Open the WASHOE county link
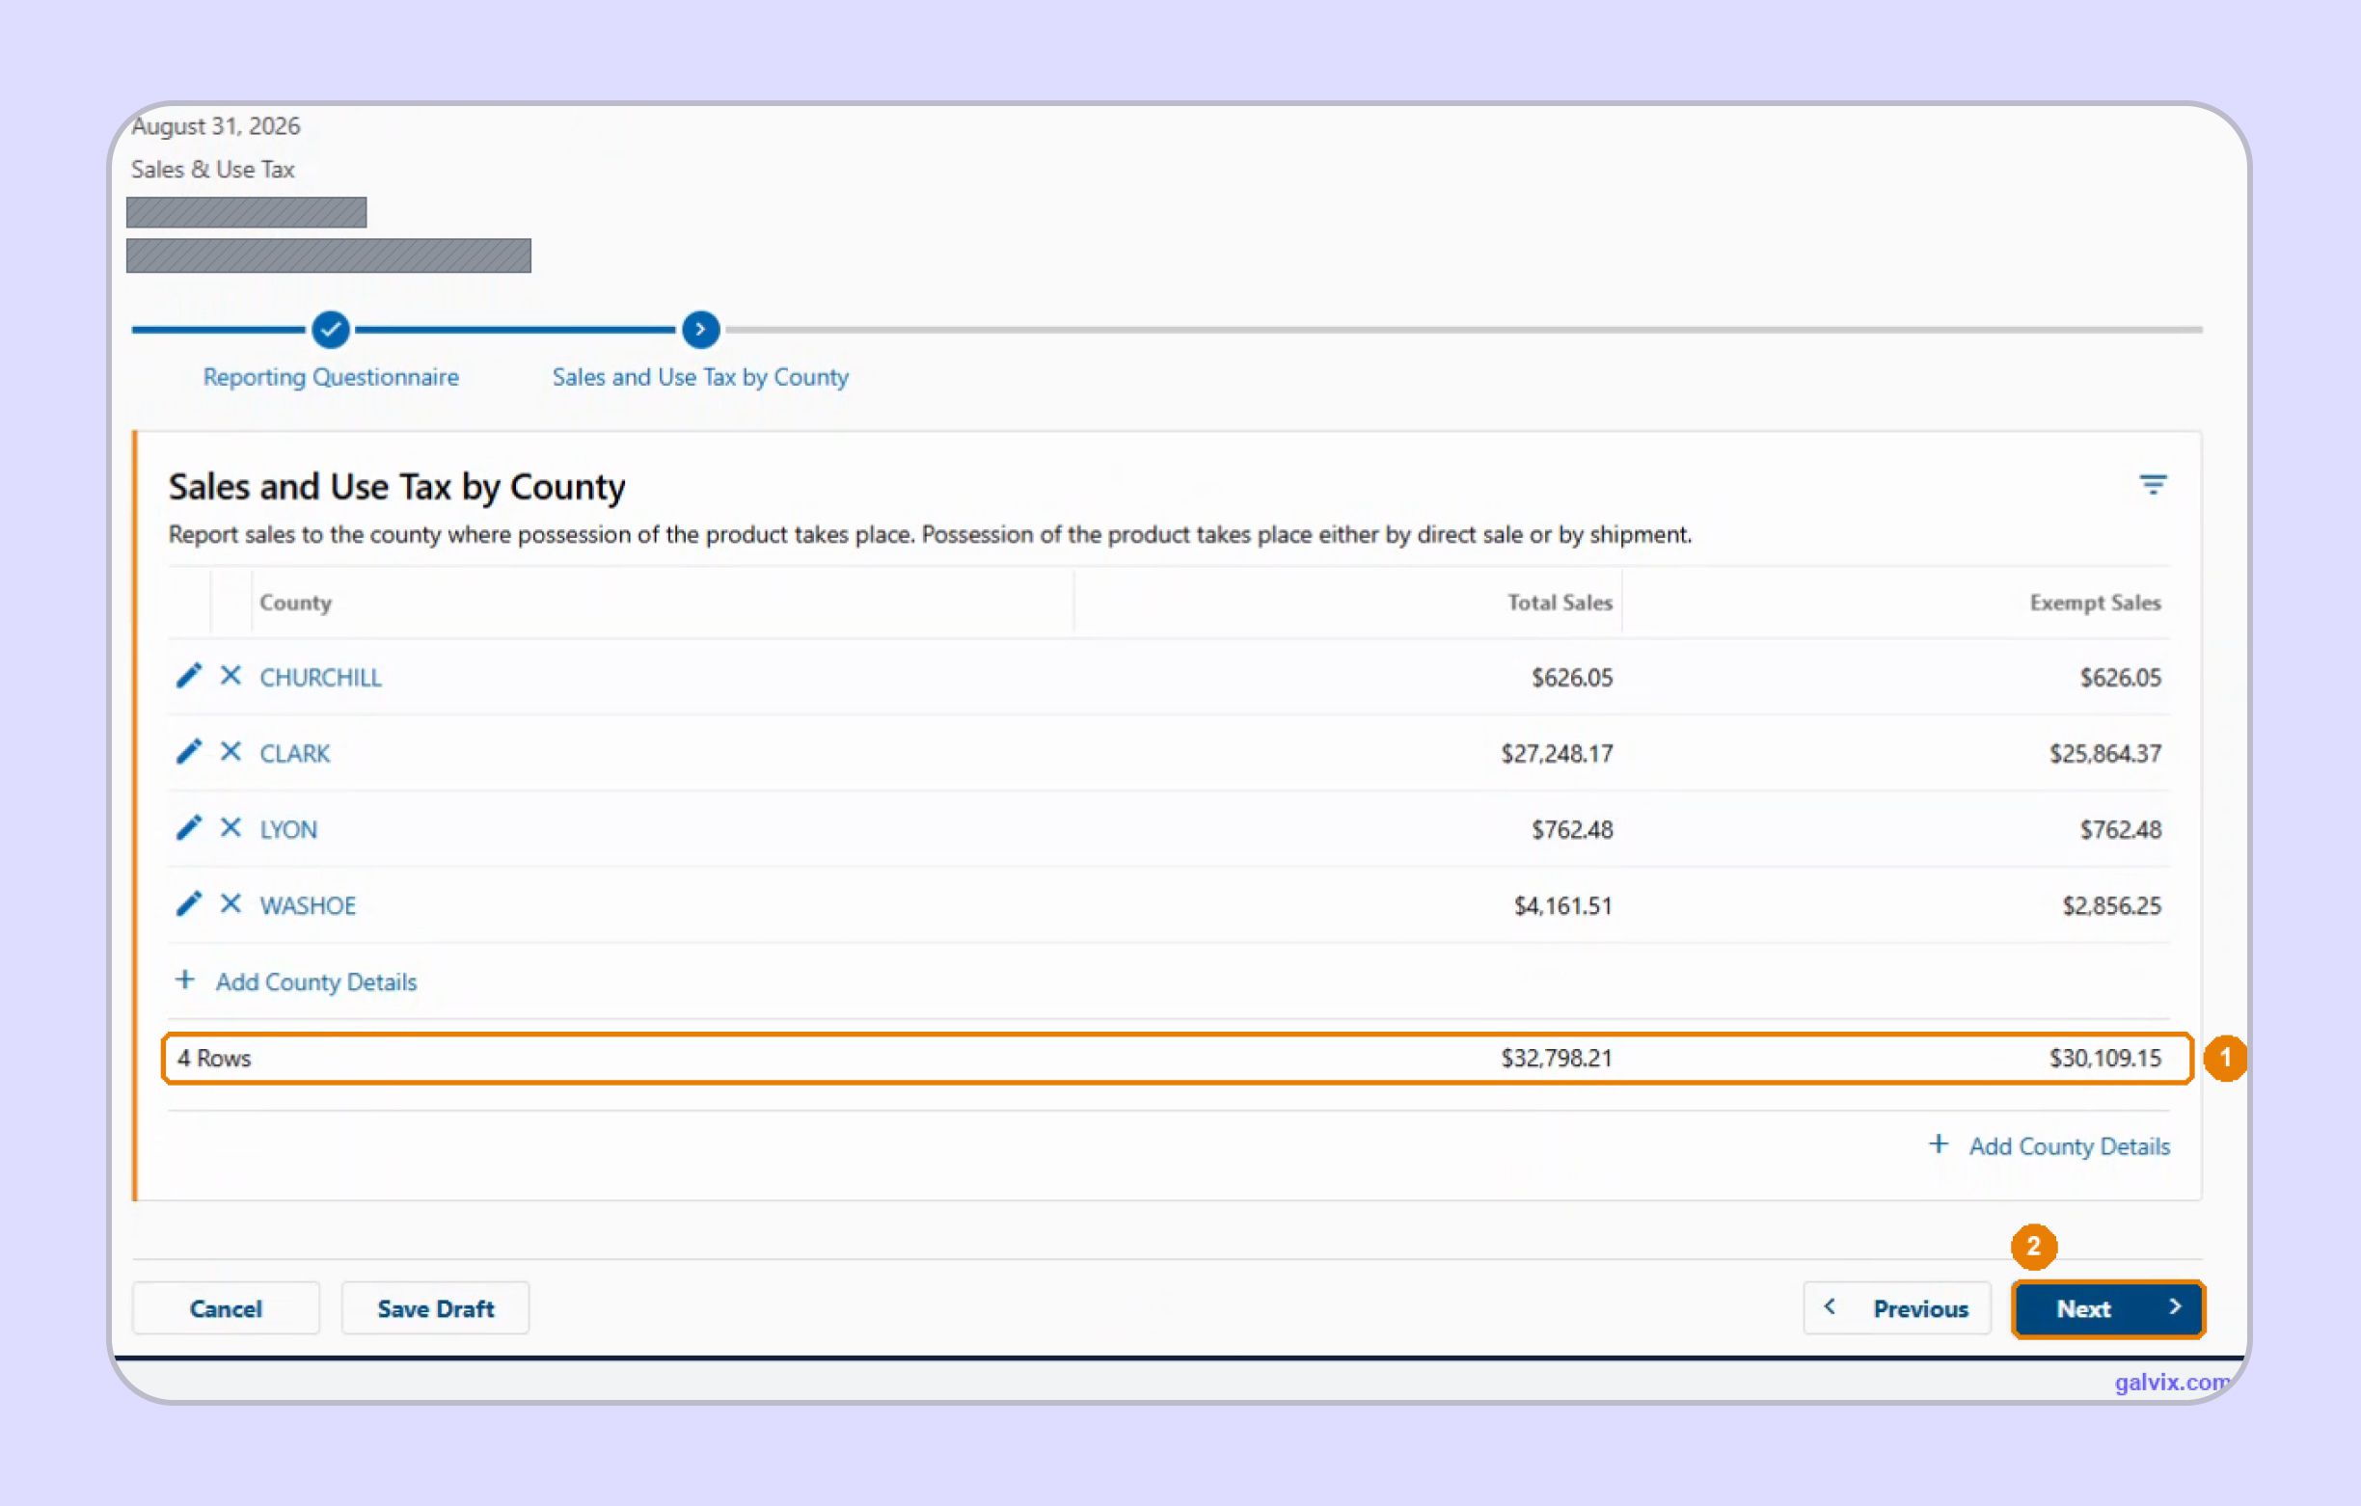The height and width of the screenshot is (1506, 2361). point(308,906)
